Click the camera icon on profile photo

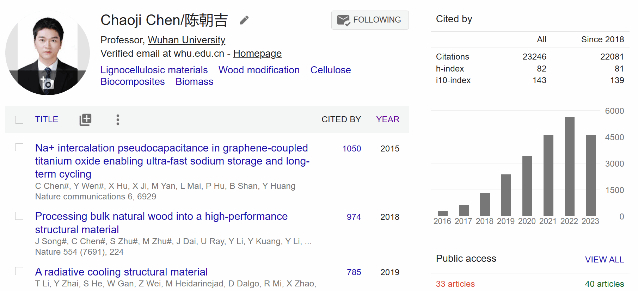click(x=47, y=83)
